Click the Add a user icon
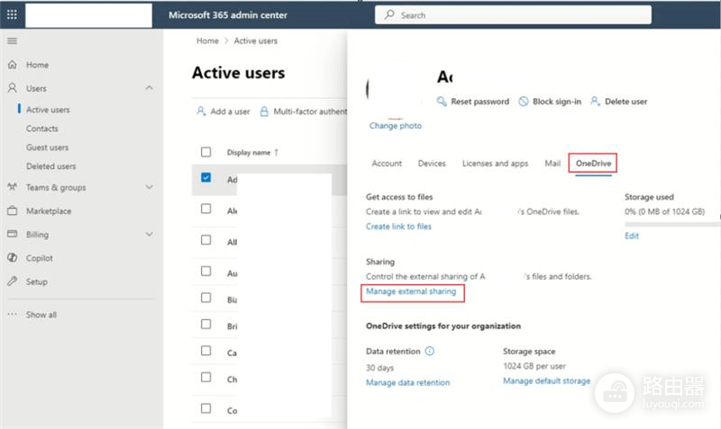 (x=201, y=111)
